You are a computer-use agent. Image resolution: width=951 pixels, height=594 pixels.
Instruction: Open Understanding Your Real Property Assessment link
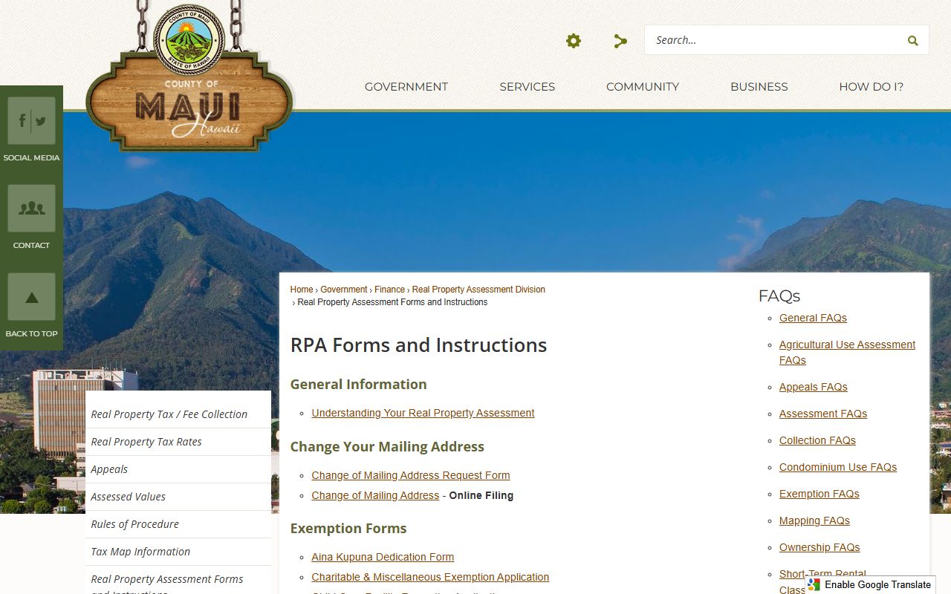point(423,413)
